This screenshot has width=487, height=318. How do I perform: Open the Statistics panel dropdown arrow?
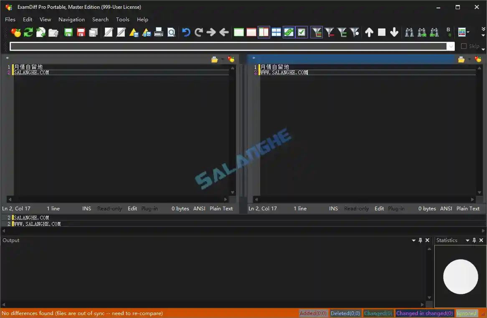coord(467,240)
